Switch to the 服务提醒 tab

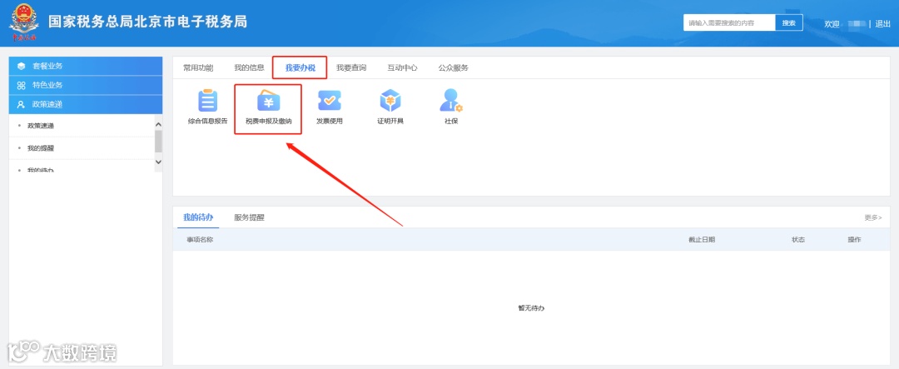(249, 217)
